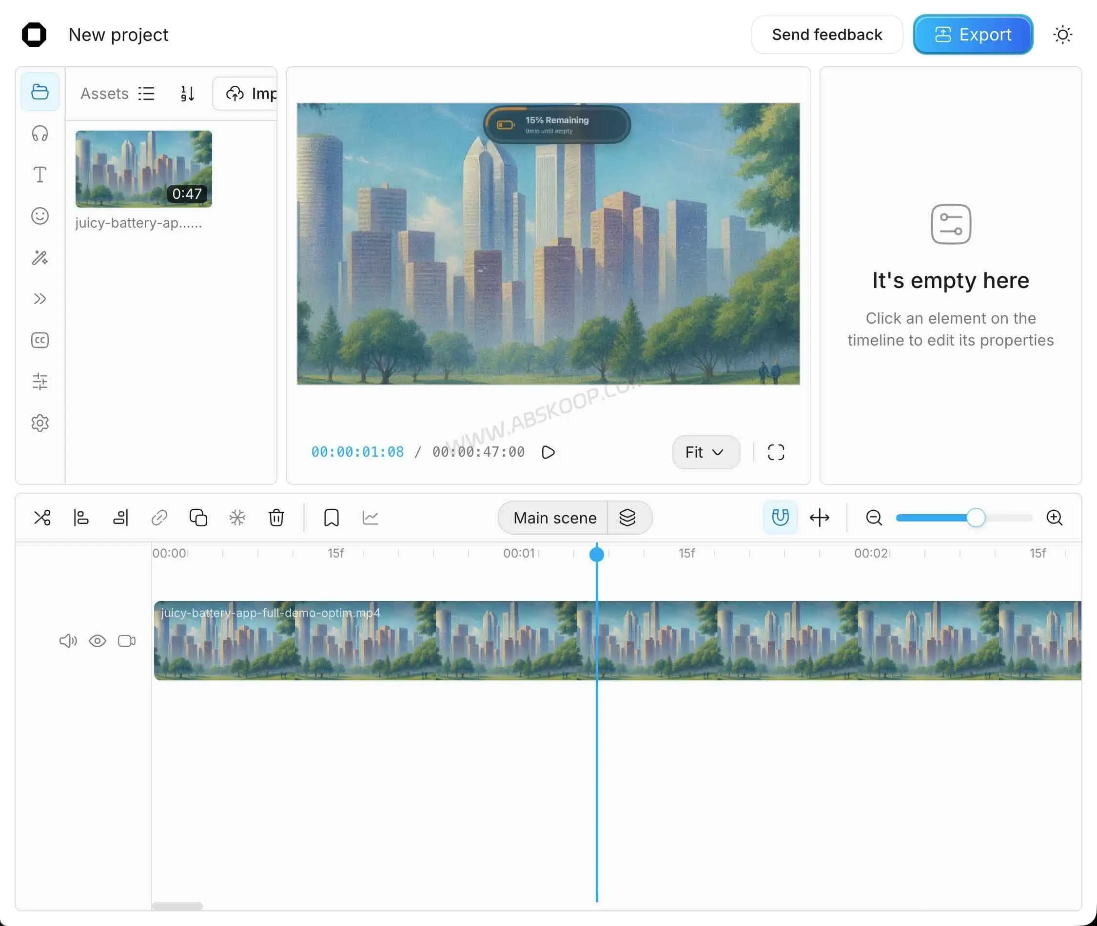Click the track camera type icon
The image size is (1097, 926).
[x=127, y=641]
